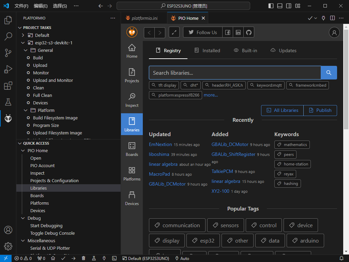The image size is (349, 262).
Task: Collapse the Platform task group
Action: coord(26,110)
